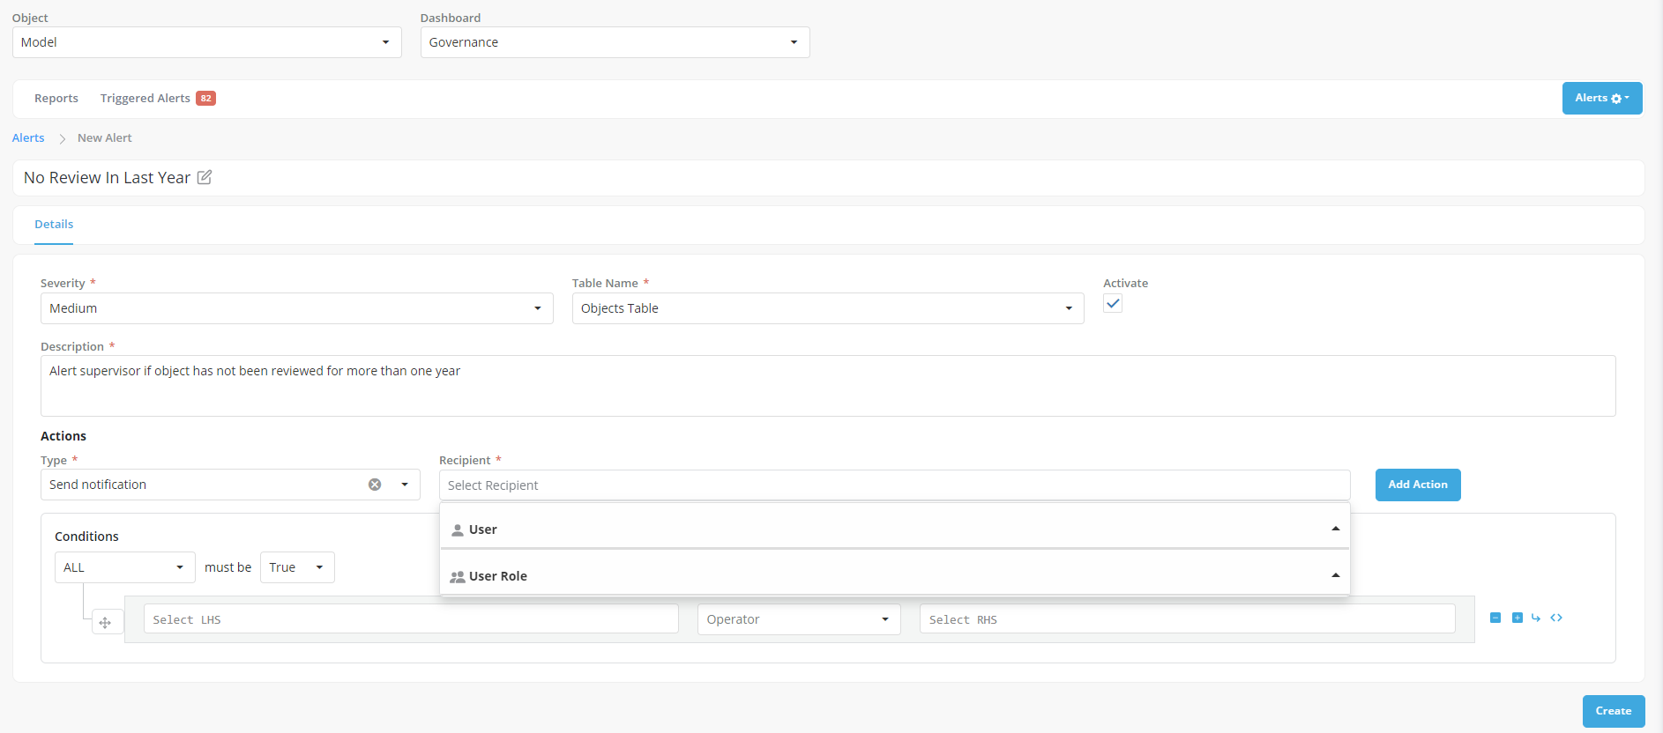Open the Table Name dropdown
Image resolution: width=1663 pixels, height=733 pixels.
827,308
